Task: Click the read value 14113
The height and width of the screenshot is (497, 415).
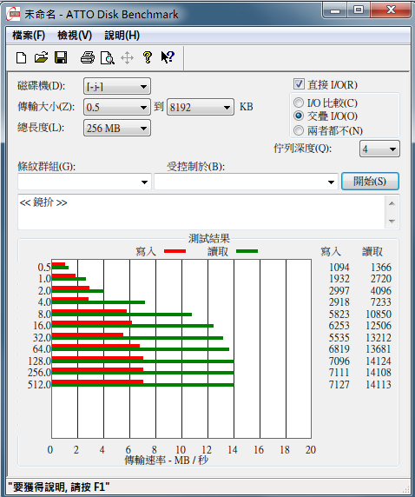Action: pos(379,384)
